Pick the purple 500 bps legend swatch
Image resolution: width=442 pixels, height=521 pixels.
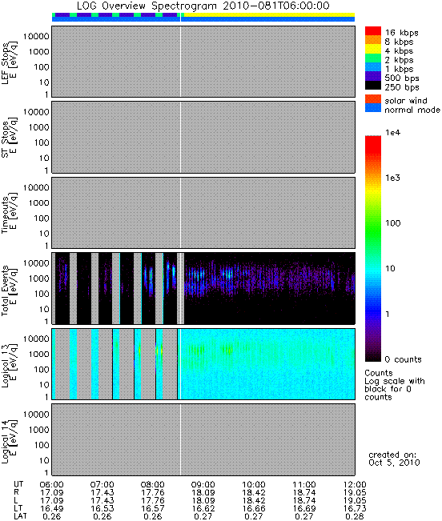(373, 76)
